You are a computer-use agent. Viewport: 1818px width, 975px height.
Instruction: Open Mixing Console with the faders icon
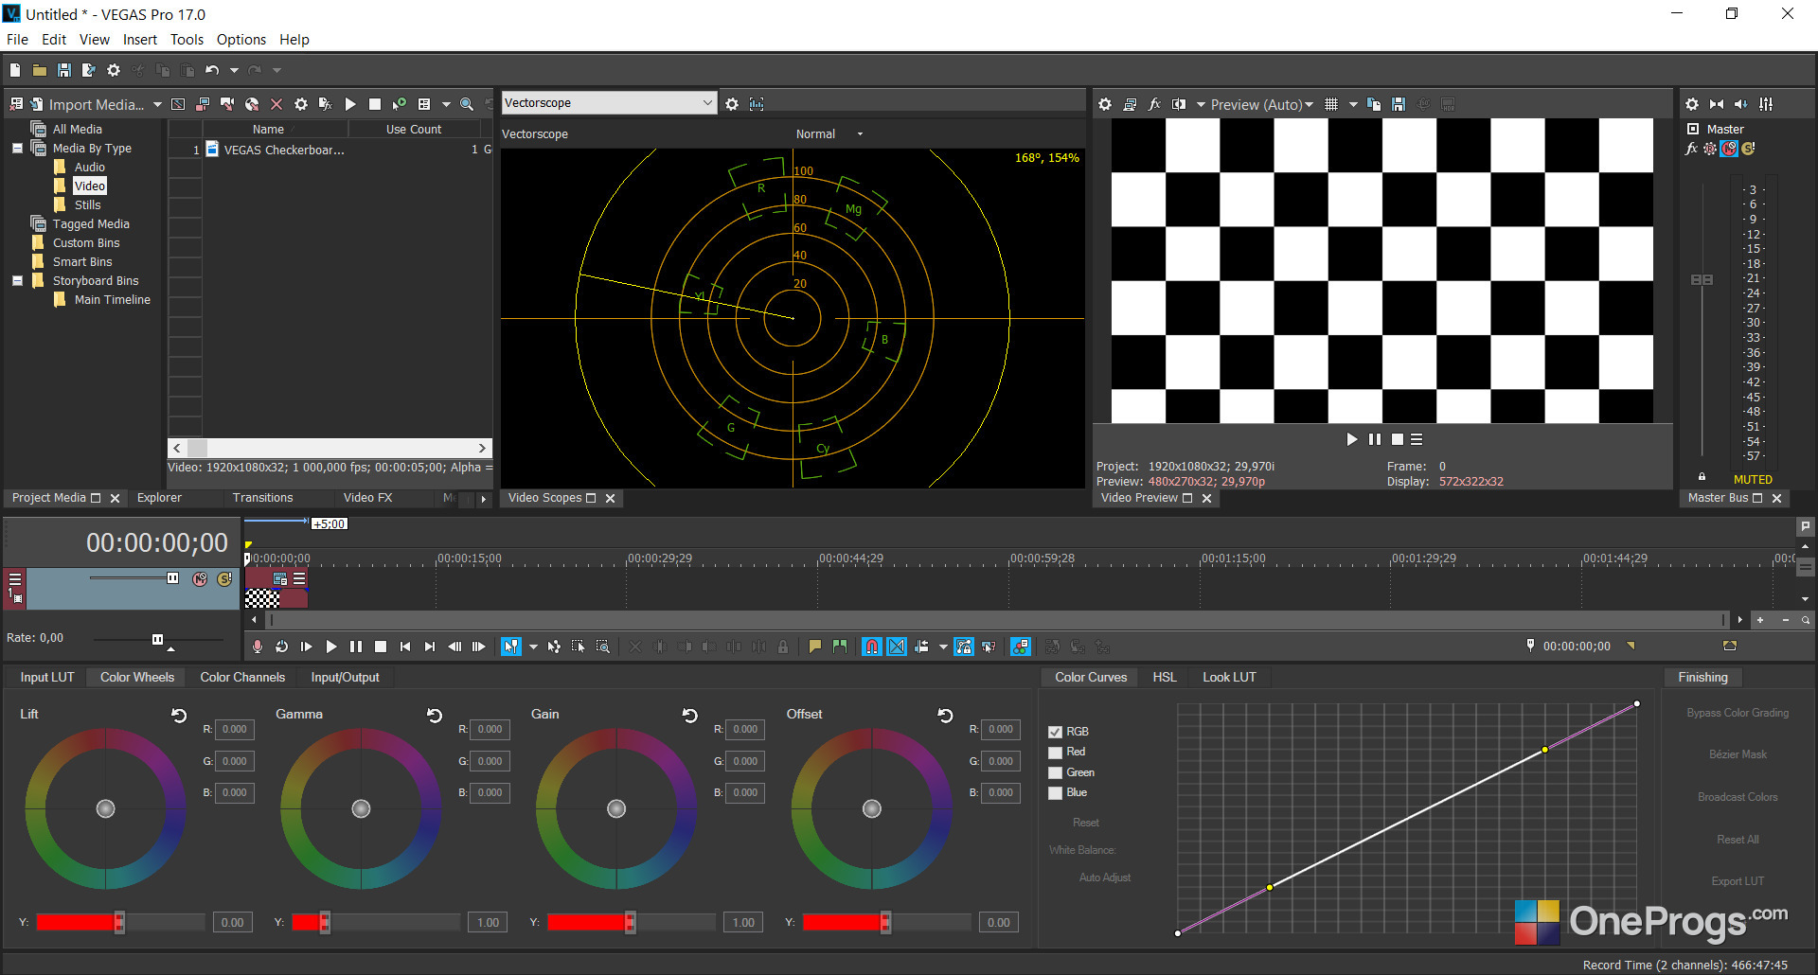click(x=1766, y=104)
